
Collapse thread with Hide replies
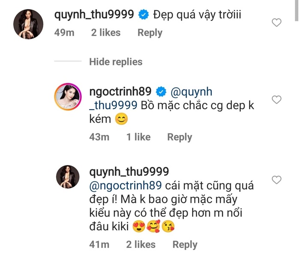pyautogui.click(x=116, y=62)
